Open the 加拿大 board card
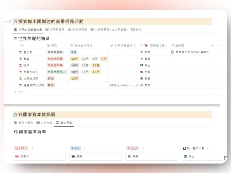Viewport: 231px width, 173px height. click(39, 156)
